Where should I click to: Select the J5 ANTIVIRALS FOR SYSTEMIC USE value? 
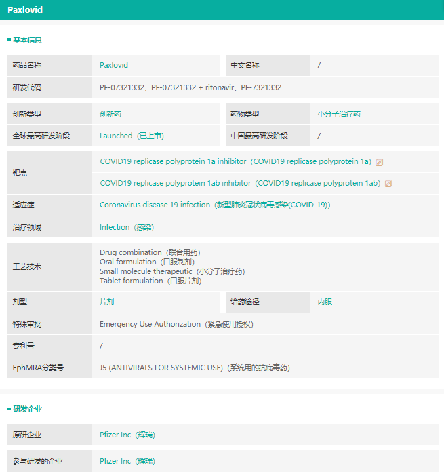195,368
